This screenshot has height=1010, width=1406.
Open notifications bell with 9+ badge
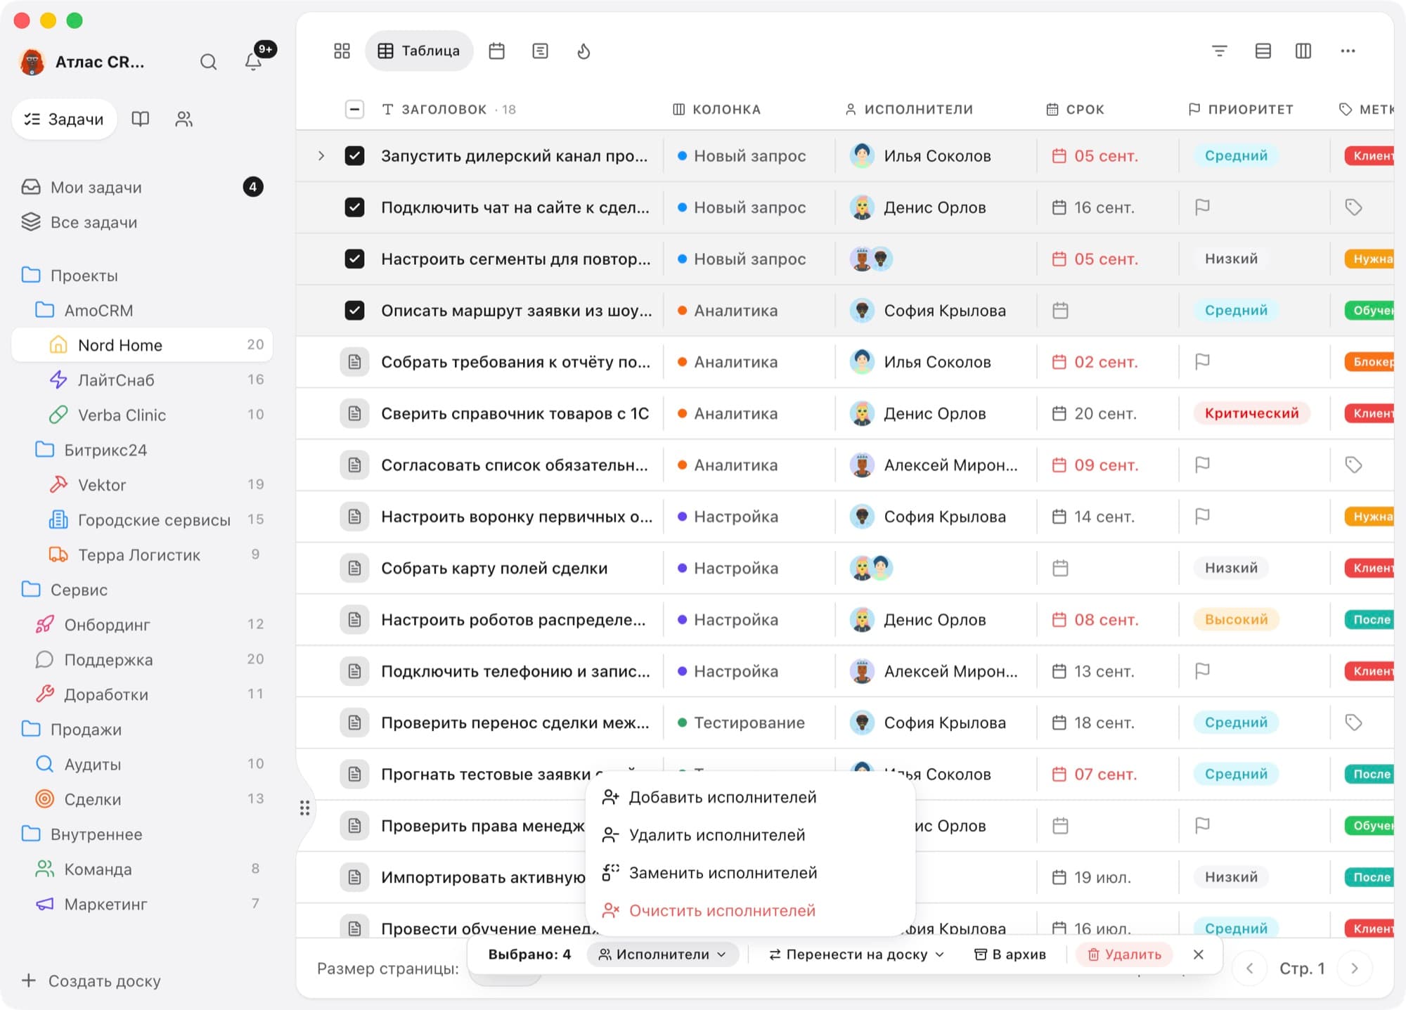click(x=254, y=62)
